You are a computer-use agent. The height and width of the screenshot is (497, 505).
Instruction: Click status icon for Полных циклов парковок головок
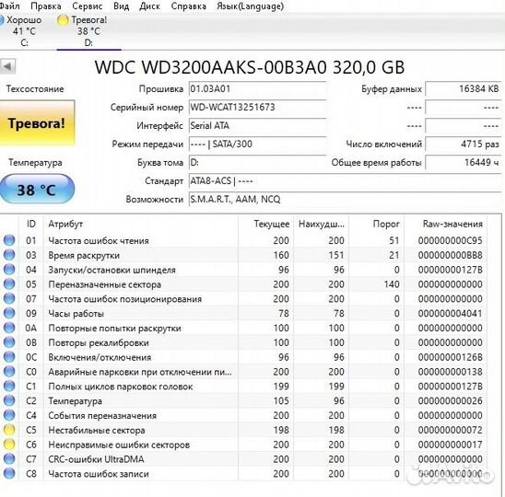(9, 386)
